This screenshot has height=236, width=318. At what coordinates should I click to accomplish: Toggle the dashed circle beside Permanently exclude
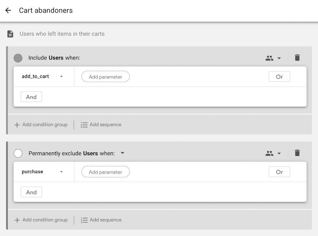tap(18, 153)
